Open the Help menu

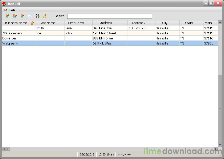pyautogui.click(x=12, y=10)
